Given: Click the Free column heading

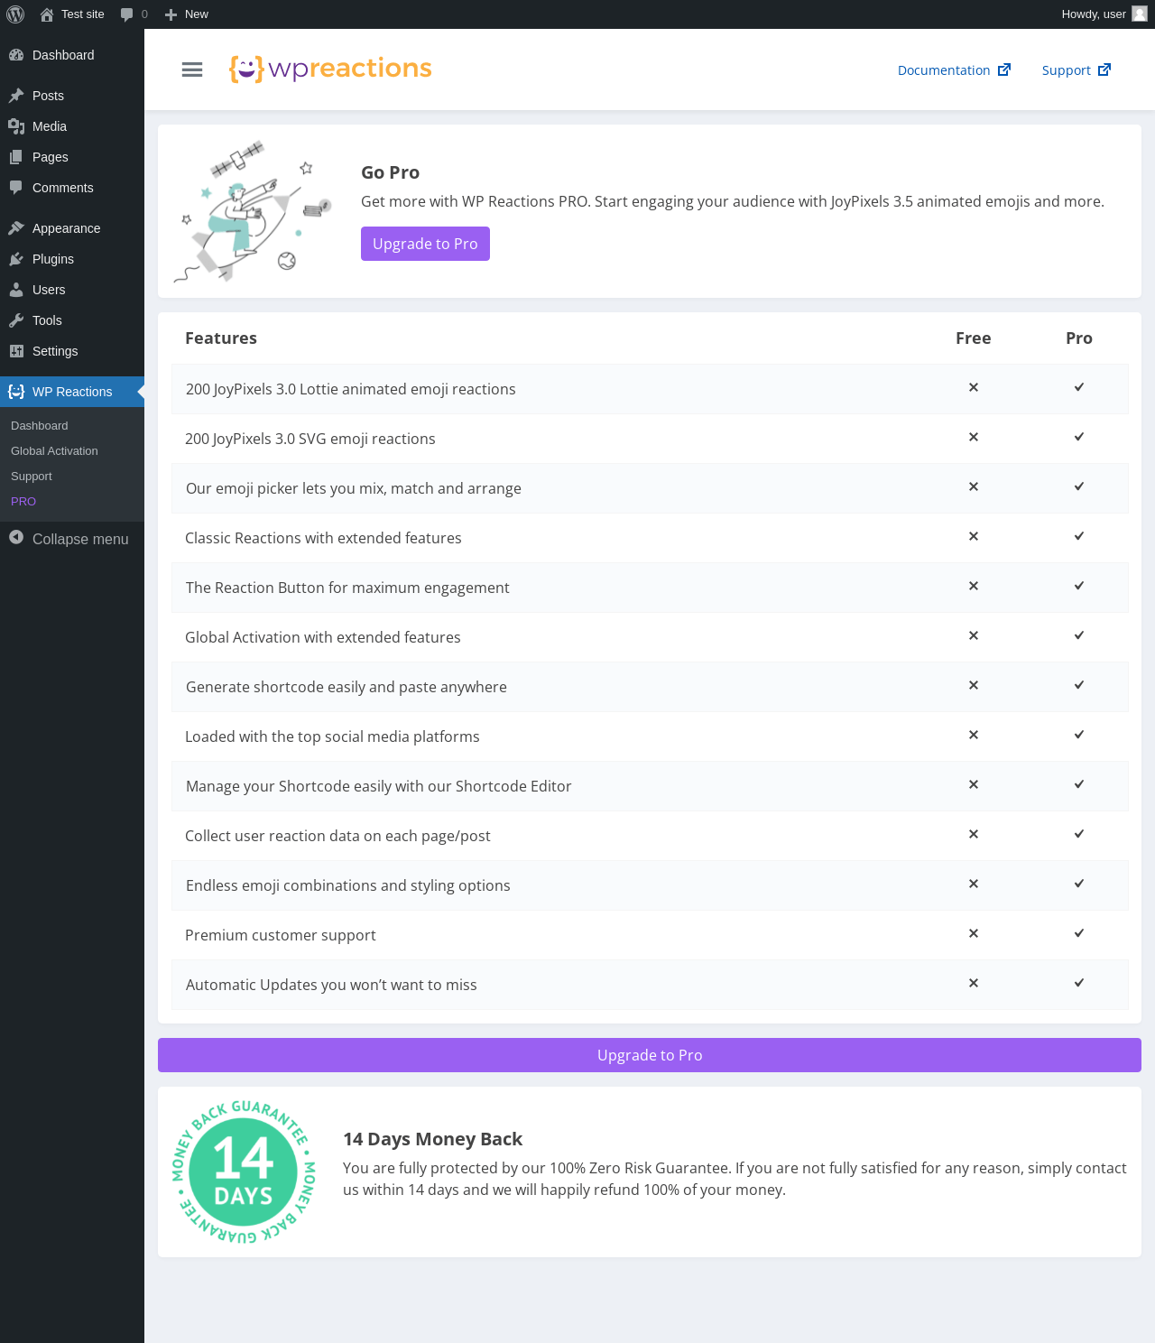Looking at the screenshot, I should pyautogui.click(x=974, y=338).
